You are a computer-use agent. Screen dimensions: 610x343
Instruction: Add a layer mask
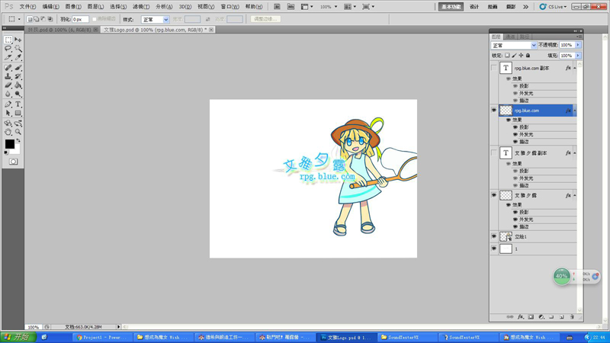pos(531,317)
